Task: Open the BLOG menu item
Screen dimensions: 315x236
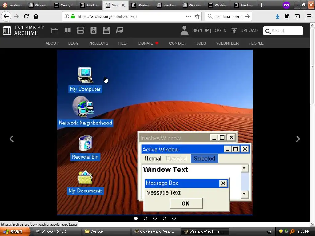Action: pyautogui.click(x=73, y=43)
